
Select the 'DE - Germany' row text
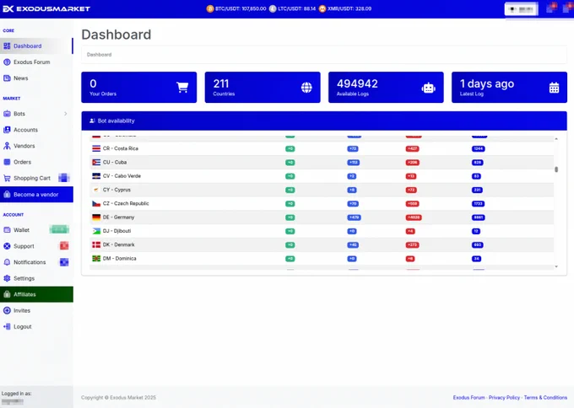click(119, 217)
